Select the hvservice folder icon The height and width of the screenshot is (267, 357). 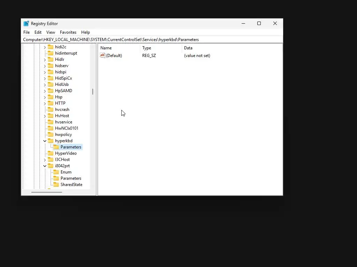51,122
